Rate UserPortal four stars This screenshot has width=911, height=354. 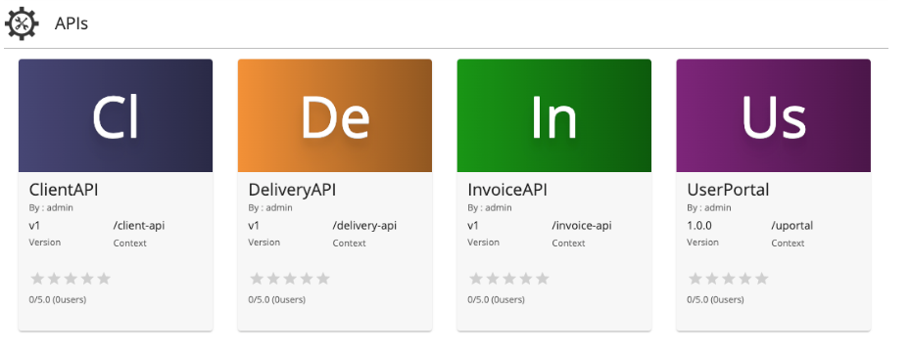(745, 279)
